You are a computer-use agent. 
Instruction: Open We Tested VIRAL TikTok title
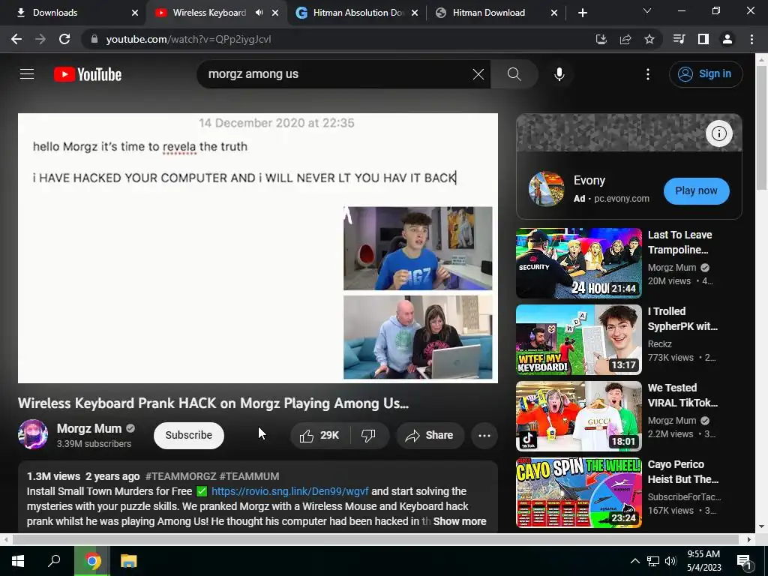tap(682, 395)
